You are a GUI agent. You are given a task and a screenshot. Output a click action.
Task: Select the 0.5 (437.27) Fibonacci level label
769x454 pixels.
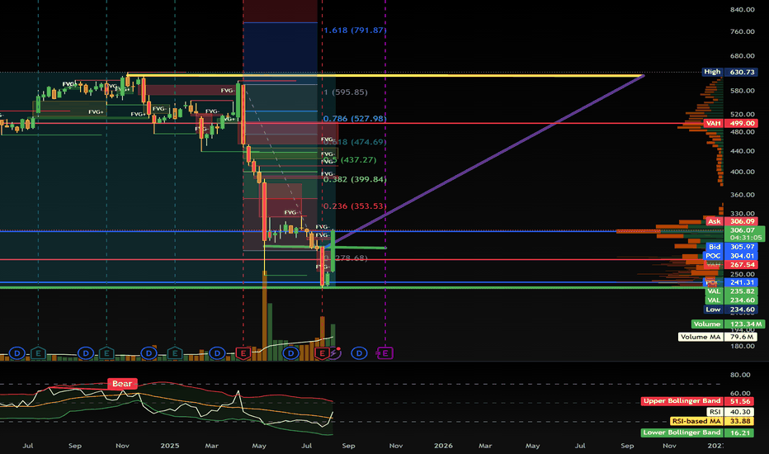[x=350, y=160]
